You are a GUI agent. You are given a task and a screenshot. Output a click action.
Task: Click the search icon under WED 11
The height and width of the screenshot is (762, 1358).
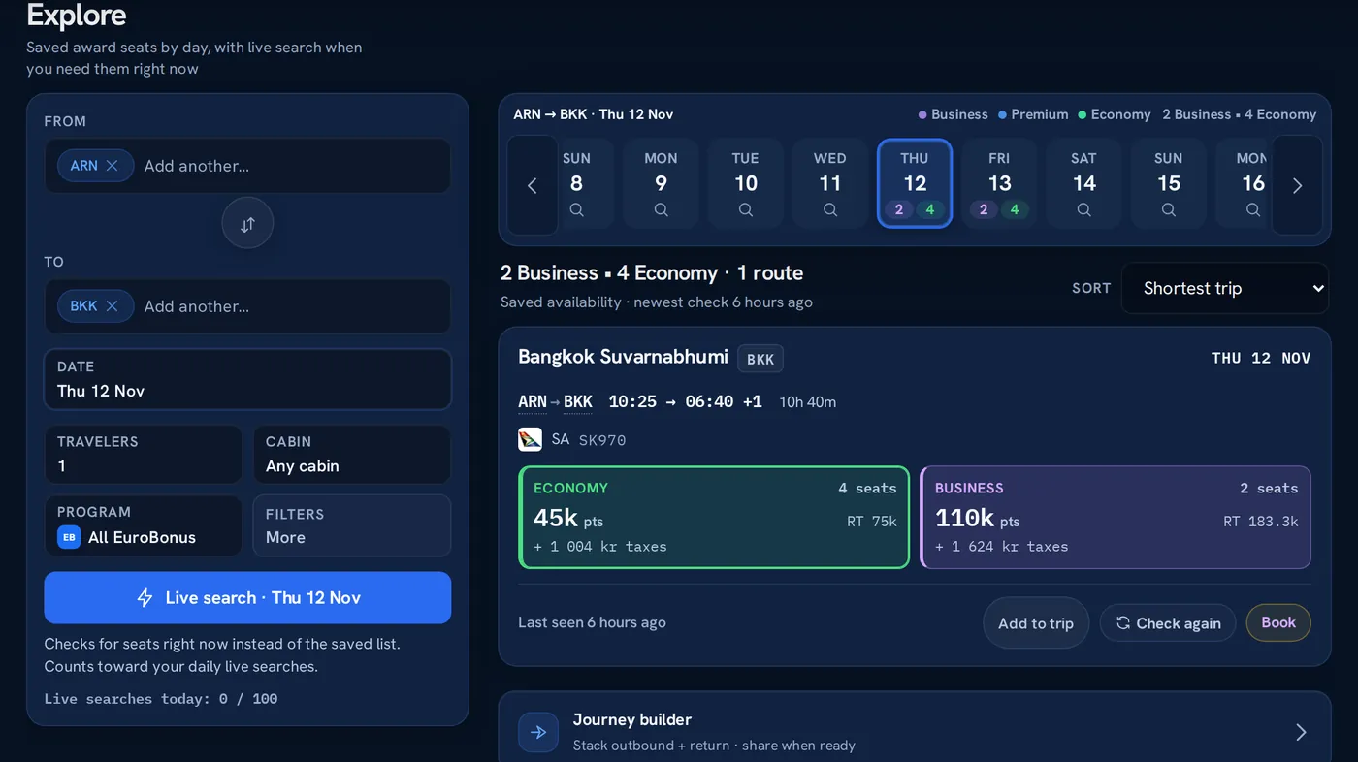tap(830, 209)
